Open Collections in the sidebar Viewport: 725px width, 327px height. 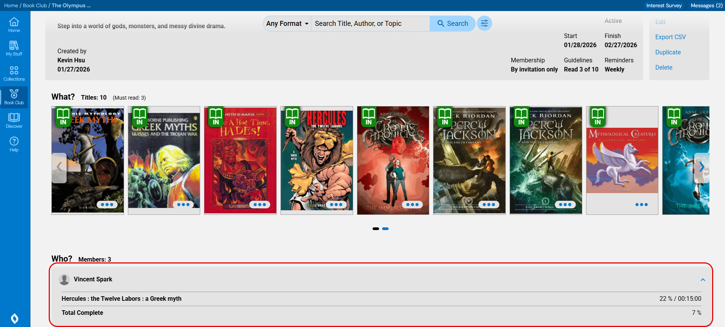14,73
